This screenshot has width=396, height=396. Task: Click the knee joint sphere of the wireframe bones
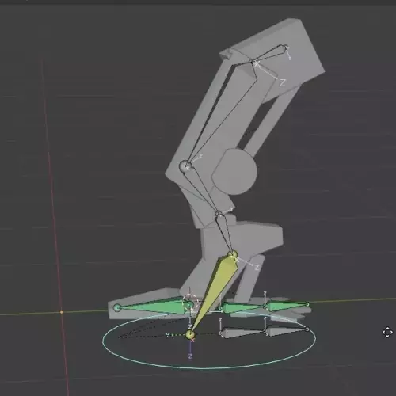click(x=185, y=166)
